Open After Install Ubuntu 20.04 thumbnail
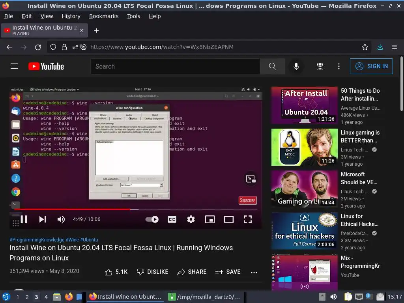The height and width of the screenshot is (303, 404). pos(304,105)
